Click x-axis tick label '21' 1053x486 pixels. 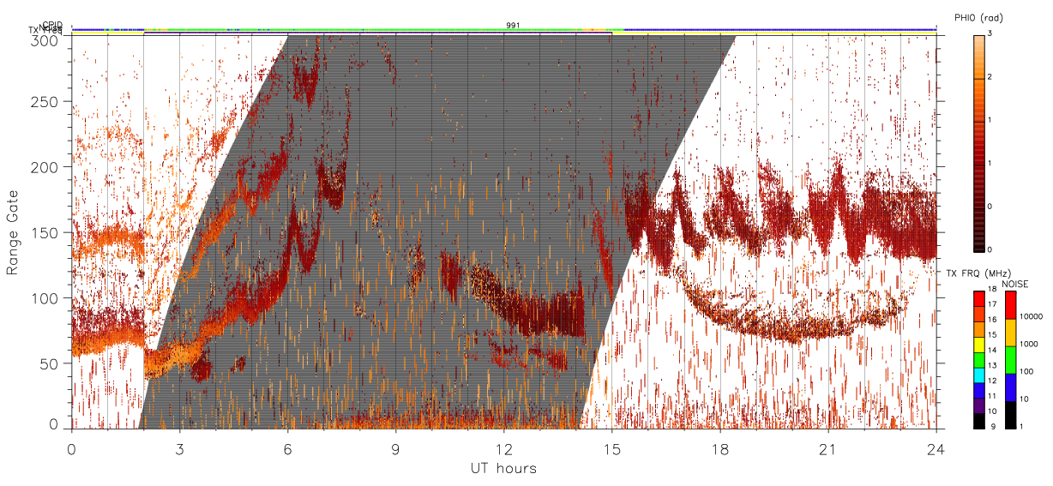tap(827, 448)
